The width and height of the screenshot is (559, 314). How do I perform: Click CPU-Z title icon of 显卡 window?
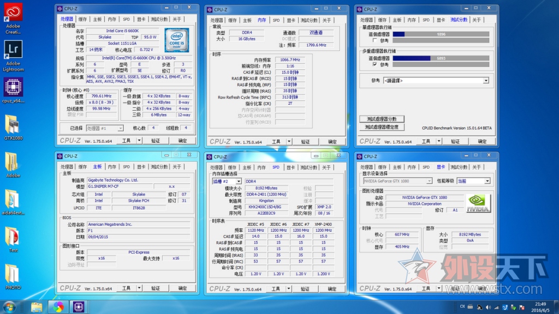coord(359,156)
